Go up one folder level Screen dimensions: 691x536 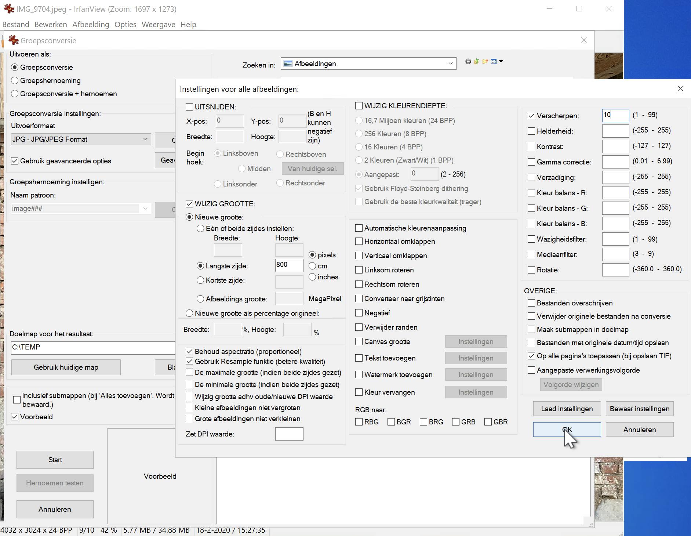pyautogui.click(x=476, y=62)
